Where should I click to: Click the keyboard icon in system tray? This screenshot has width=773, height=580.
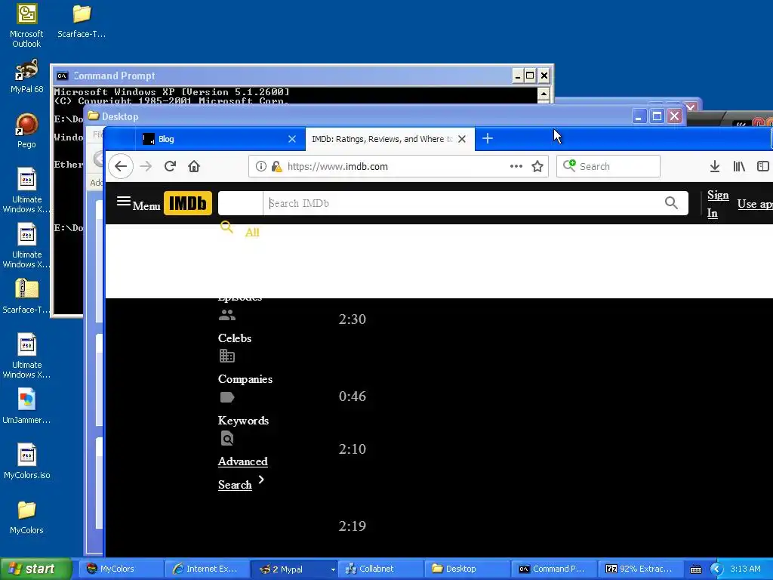695,569
